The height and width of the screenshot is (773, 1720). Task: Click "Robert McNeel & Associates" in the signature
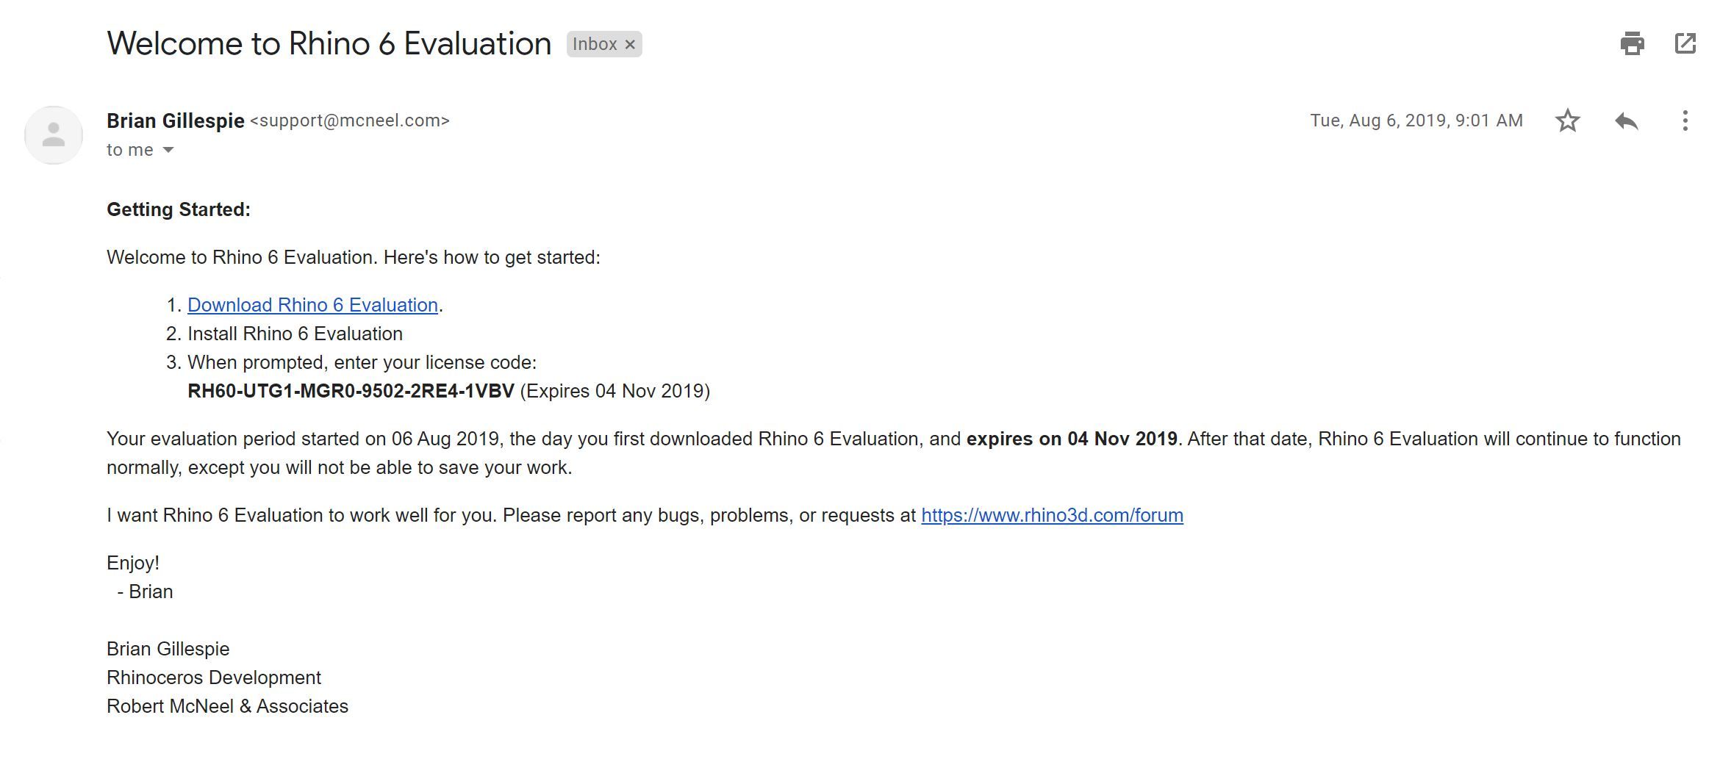click(227, 706)
